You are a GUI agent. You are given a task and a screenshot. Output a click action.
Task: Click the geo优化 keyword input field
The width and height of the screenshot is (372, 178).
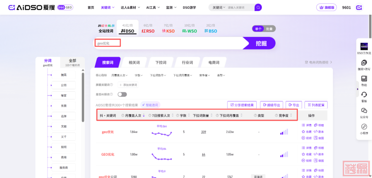click(169, 43)
